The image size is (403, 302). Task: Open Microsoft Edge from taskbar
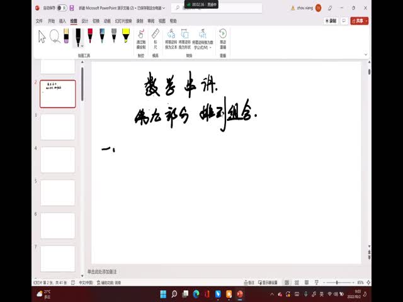(196, 294)
